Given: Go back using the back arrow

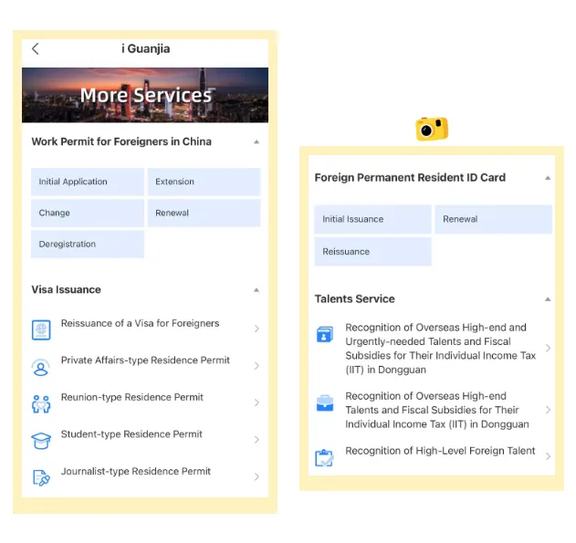Looking at the screenshot, I should 36,49.
